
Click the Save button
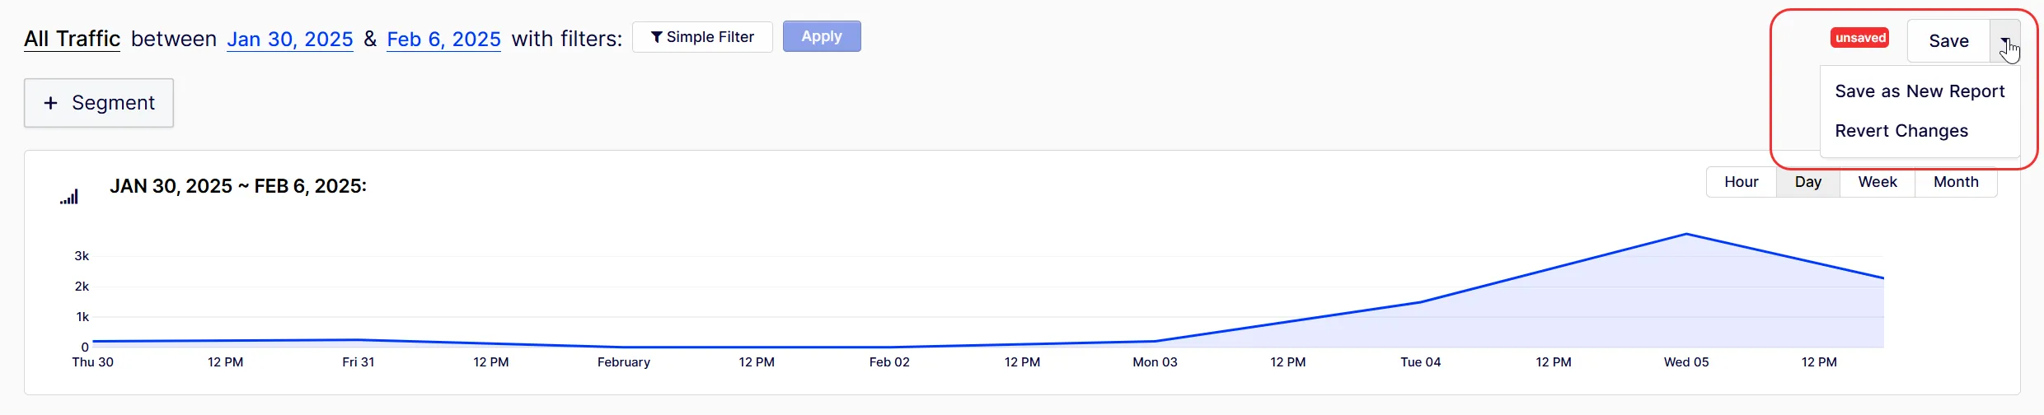[x=1948, y=41]
